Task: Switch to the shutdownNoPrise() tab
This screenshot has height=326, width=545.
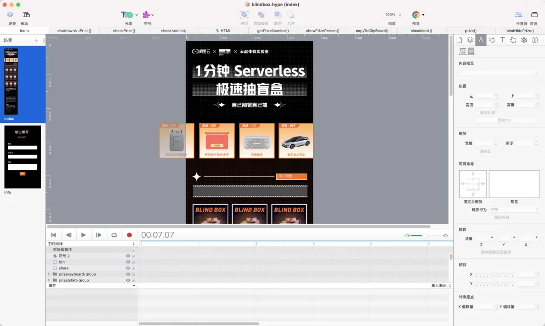Action: (x=74, y=31)
